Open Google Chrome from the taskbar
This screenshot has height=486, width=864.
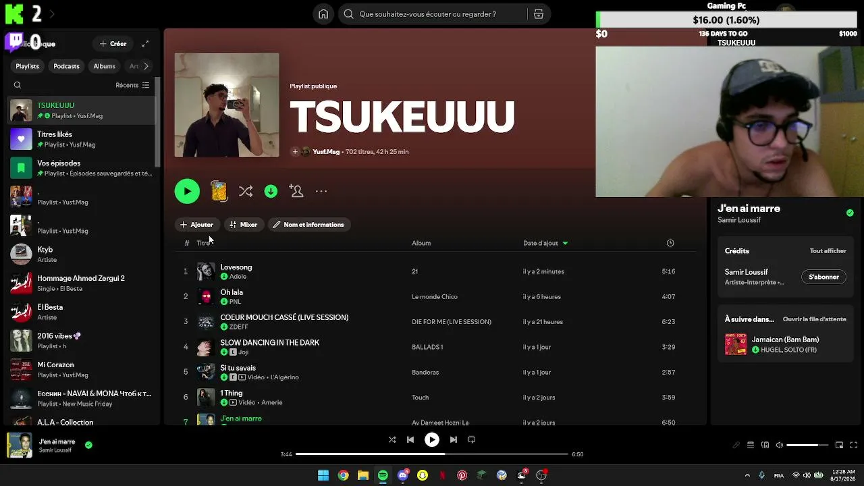[x=344, y=475]
